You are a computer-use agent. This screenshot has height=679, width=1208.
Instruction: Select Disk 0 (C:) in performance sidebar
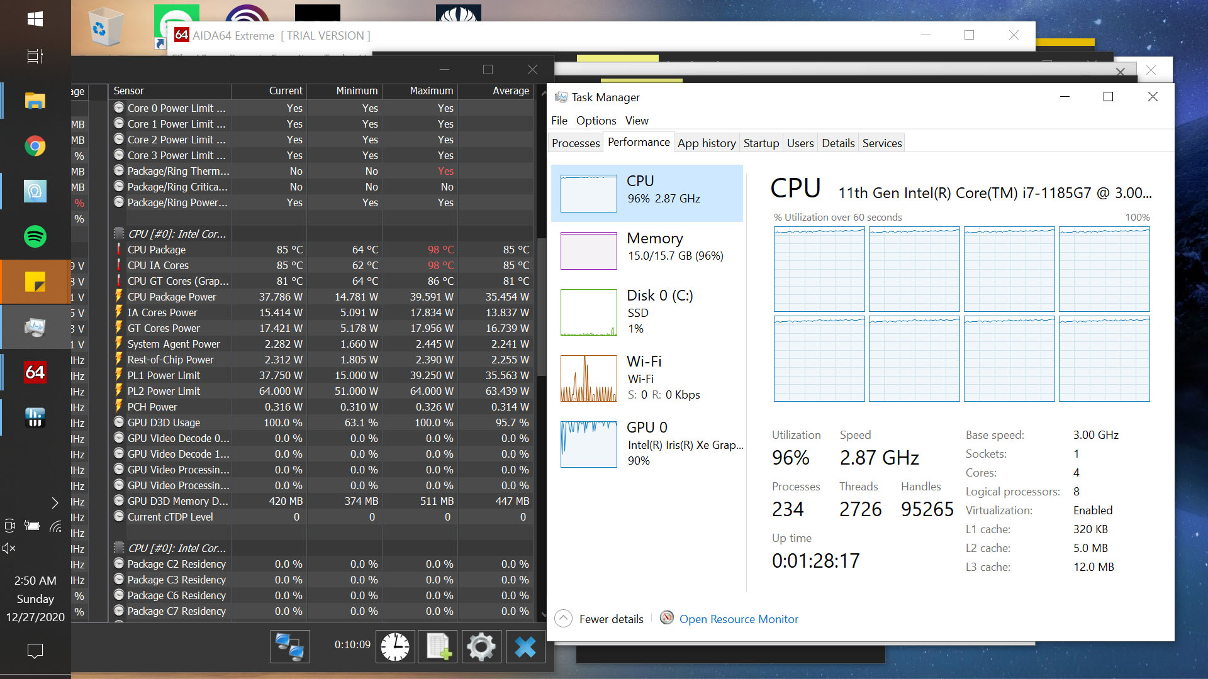click(647, 312)
